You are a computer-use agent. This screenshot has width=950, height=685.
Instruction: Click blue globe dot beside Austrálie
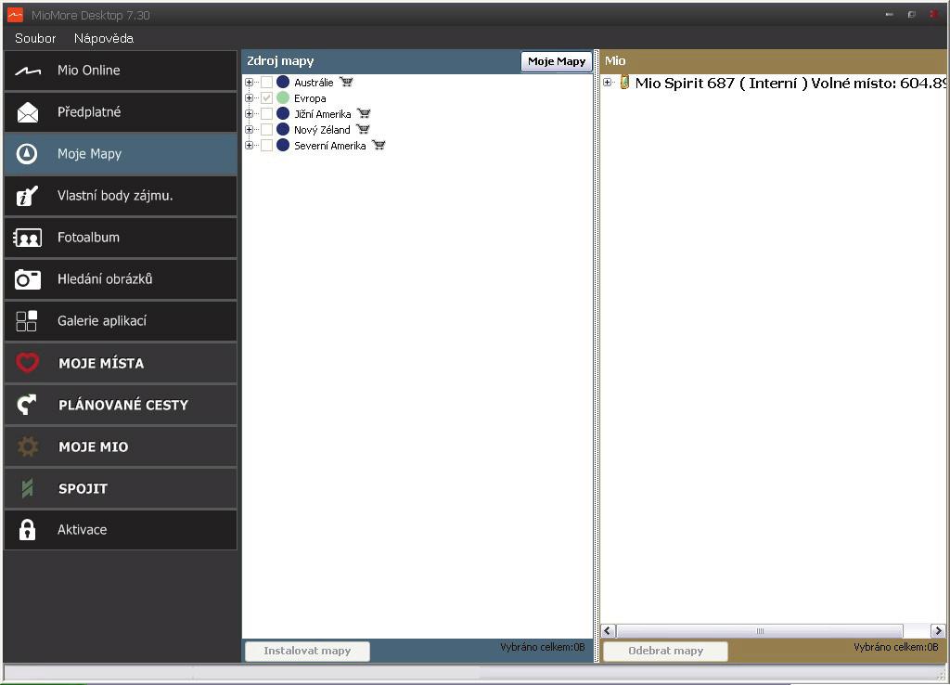click(283, 82)
